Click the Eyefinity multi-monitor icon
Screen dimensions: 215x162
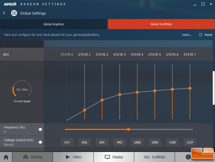click(147, 157)
